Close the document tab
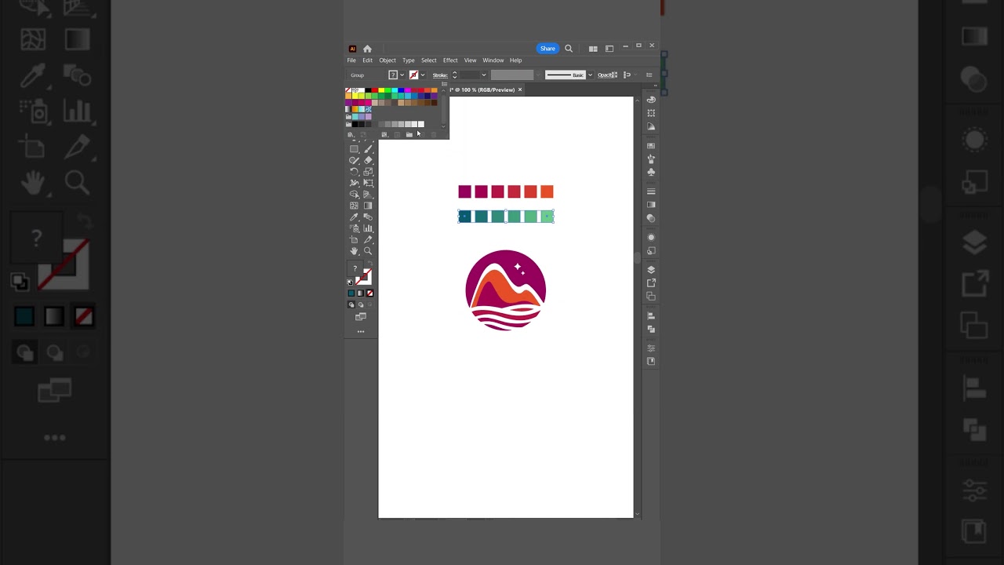This screenshot has width=1004, height=565. coord(520,89)
